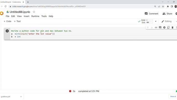Open the Runtime menu
The height and width of the screenshot is (100, 177).
(35, 16)
